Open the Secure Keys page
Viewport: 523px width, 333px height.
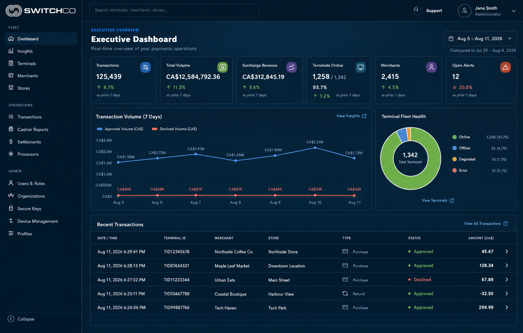pos(41,209)
